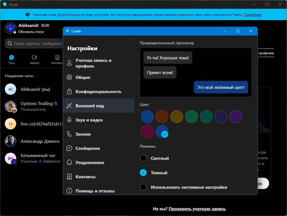
Task: Maximize the Скайп settings window
Action: 238,31
